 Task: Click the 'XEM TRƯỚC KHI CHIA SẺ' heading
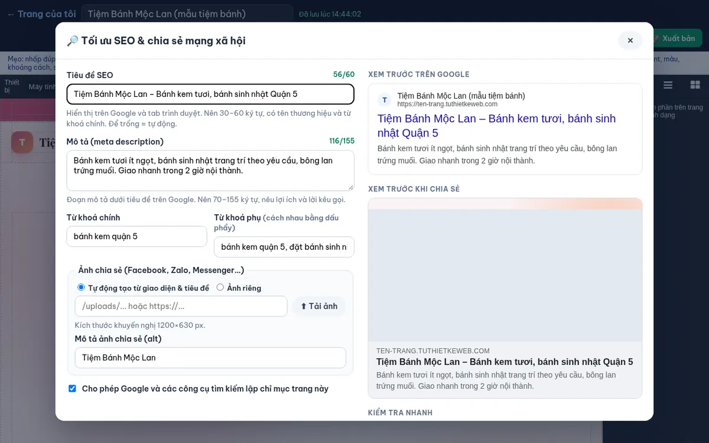click(x=414, y=189)
